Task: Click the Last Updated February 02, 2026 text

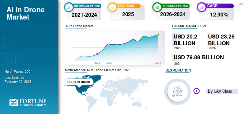Action: click(x=18, y=79)
